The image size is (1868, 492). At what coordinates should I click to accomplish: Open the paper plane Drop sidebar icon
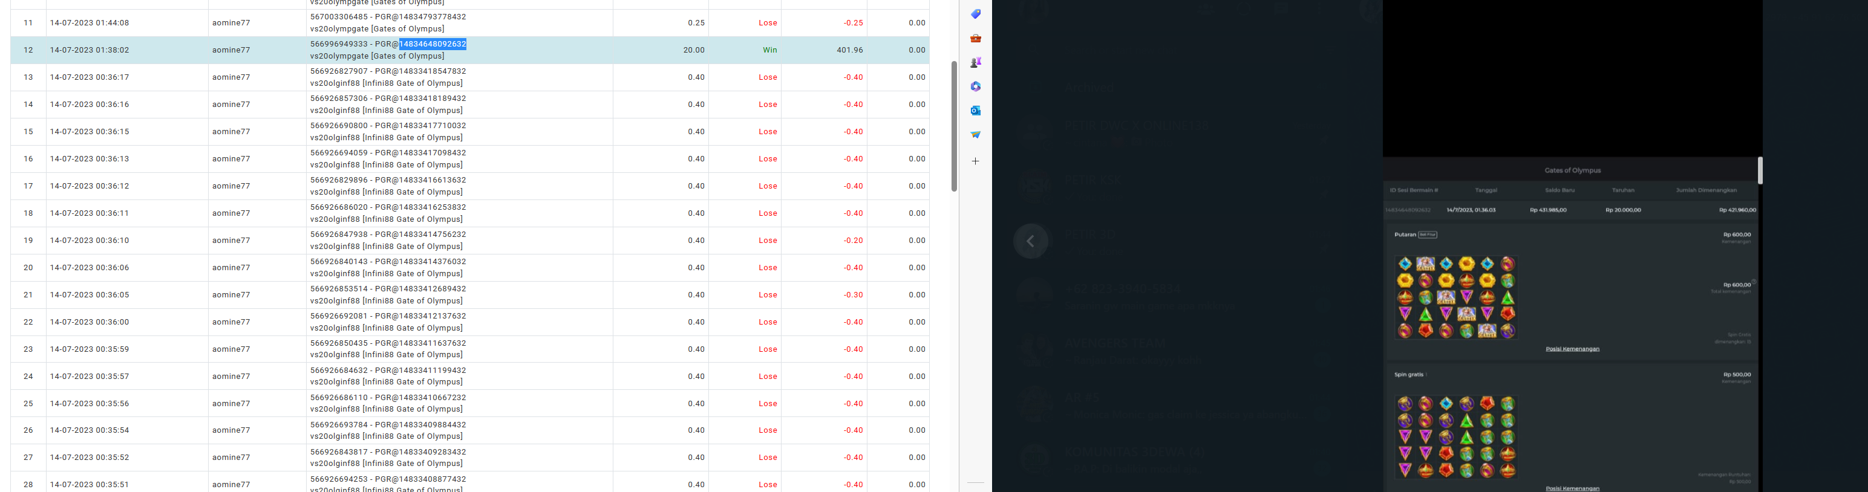pyautogui.click(x=975, y=135)
